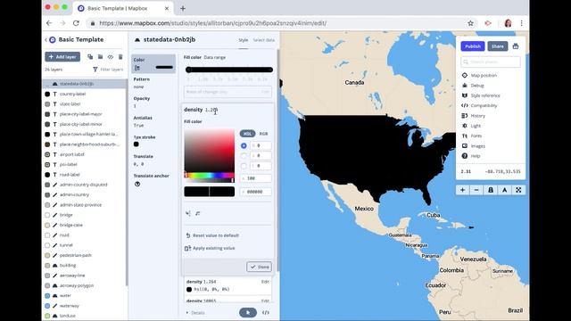Go back with arrow beside Basic Template
The height and width of the screenshot is (321, 571).
46,39
